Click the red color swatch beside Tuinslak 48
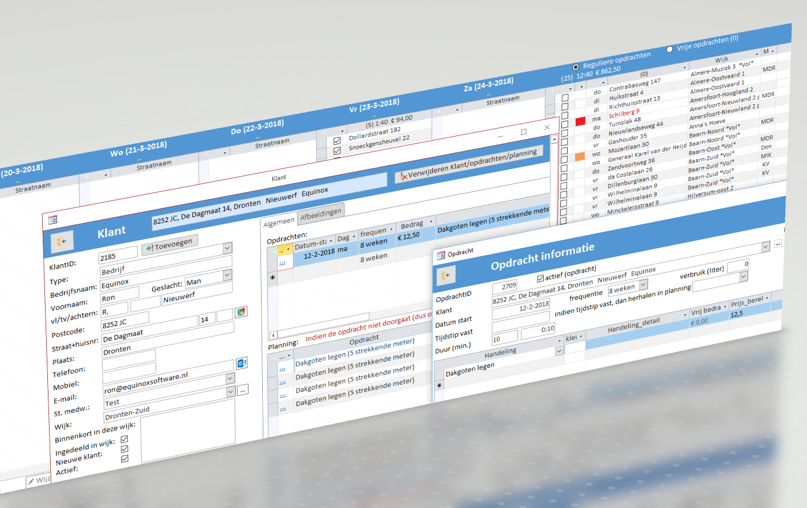The image size is (807, 508). [580, 121]
